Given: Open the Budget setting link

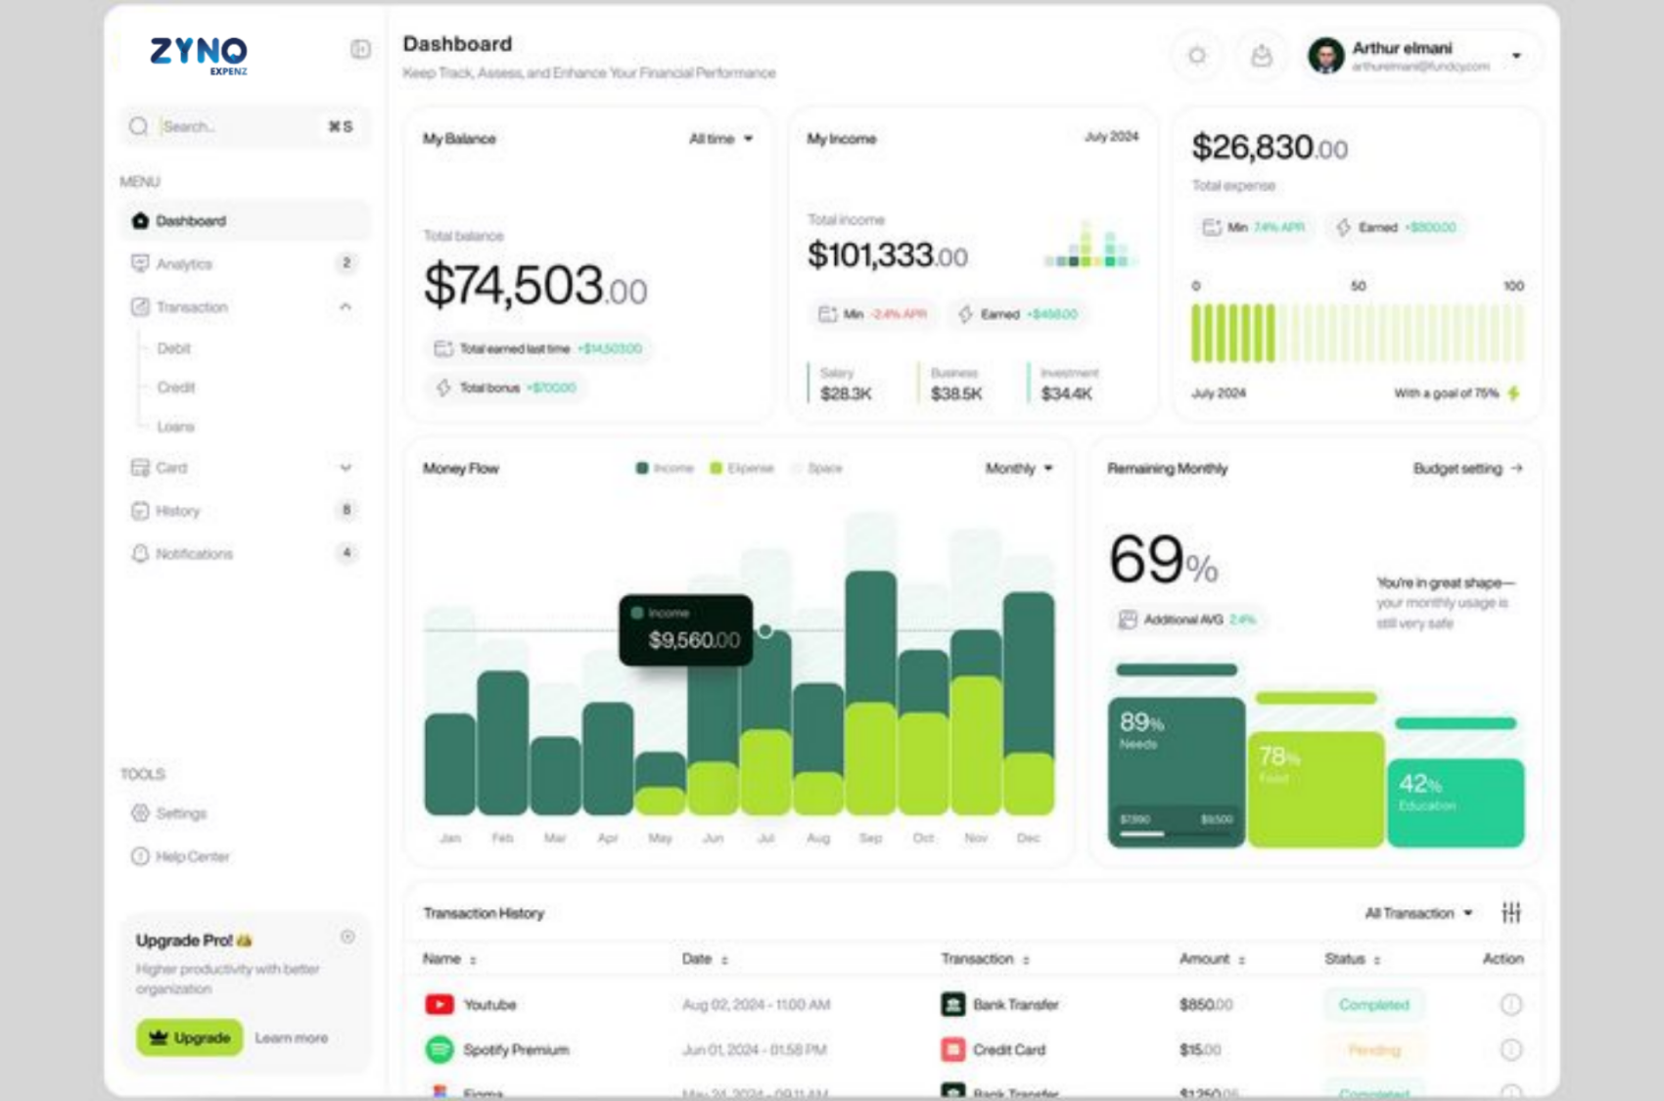Looking at the screenshot, I should 1466,469.
